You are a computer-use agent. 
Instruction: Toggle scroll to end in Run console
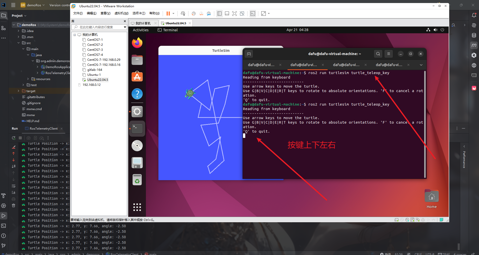pyautogui.click(x=14, y=192)
